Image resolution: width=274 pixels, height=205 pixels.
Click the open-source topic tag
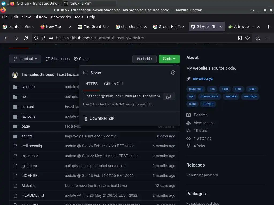coord(209,96)
